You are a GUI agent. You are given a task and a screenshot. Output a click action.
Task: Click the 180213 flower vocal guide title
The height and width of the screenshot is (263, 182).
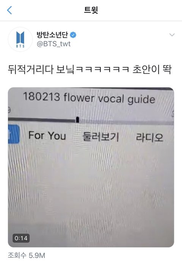coord(89,98)
